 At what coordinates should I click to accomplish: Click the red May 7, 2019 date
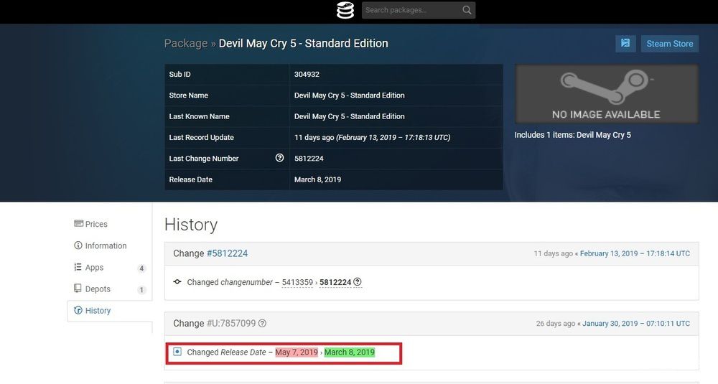297,352
